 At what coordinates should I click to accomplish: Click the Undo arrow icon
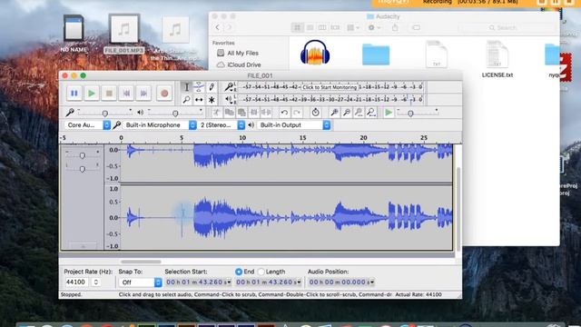pyautogui.click(x=284, y=113)
